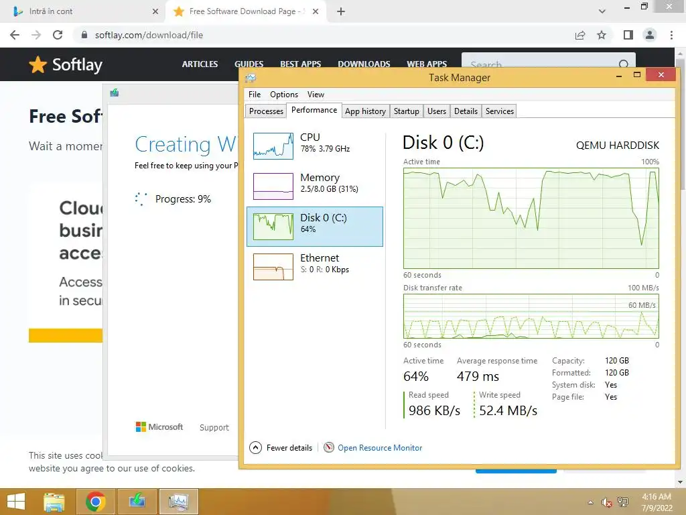Viewport: 686px width, 515px height.
Task: Open the setup installer taskbar icon
Action: tap(137, 502)
